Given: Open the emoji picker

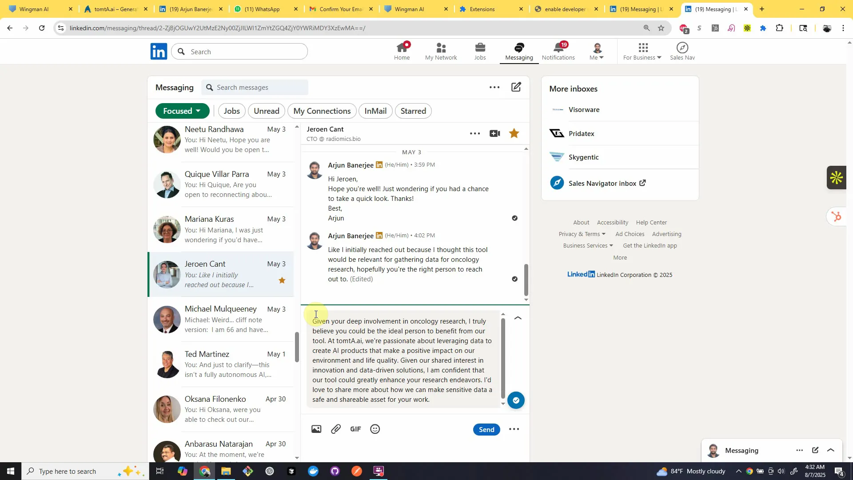Looking at the screenshot, I should [375, 429].
